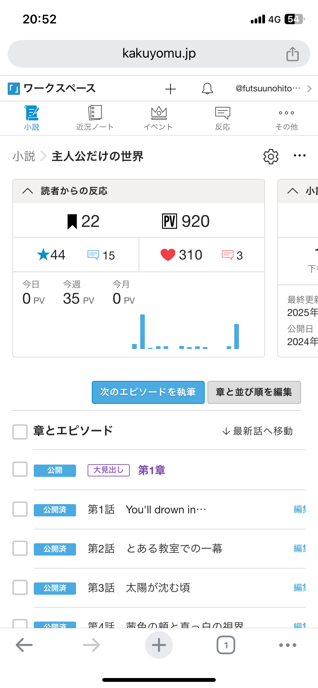
Task: Open the three-dot options beside novel title
Action: [x=300, y=155]
